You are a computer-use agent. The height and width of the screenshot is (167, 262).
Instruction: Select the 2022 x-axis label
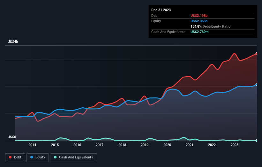tap(212, 145)
